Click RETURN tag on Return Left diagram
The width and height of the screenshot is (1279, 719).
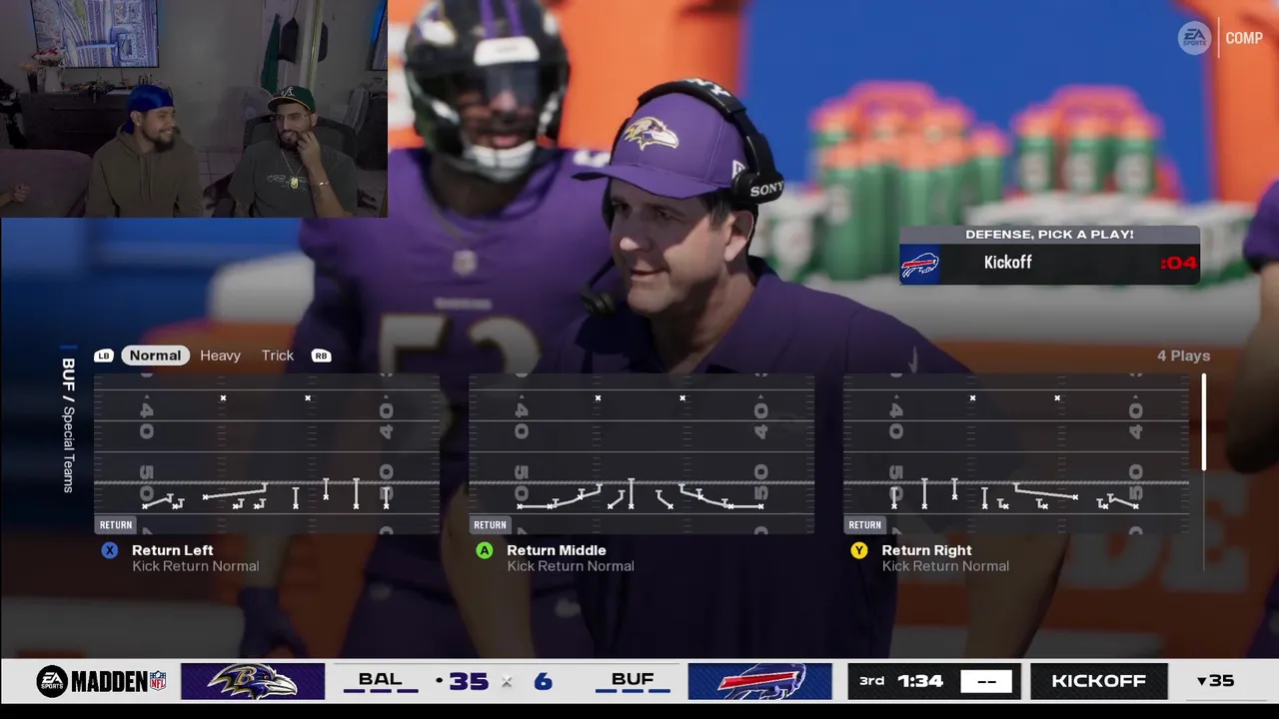coord(116,524)
